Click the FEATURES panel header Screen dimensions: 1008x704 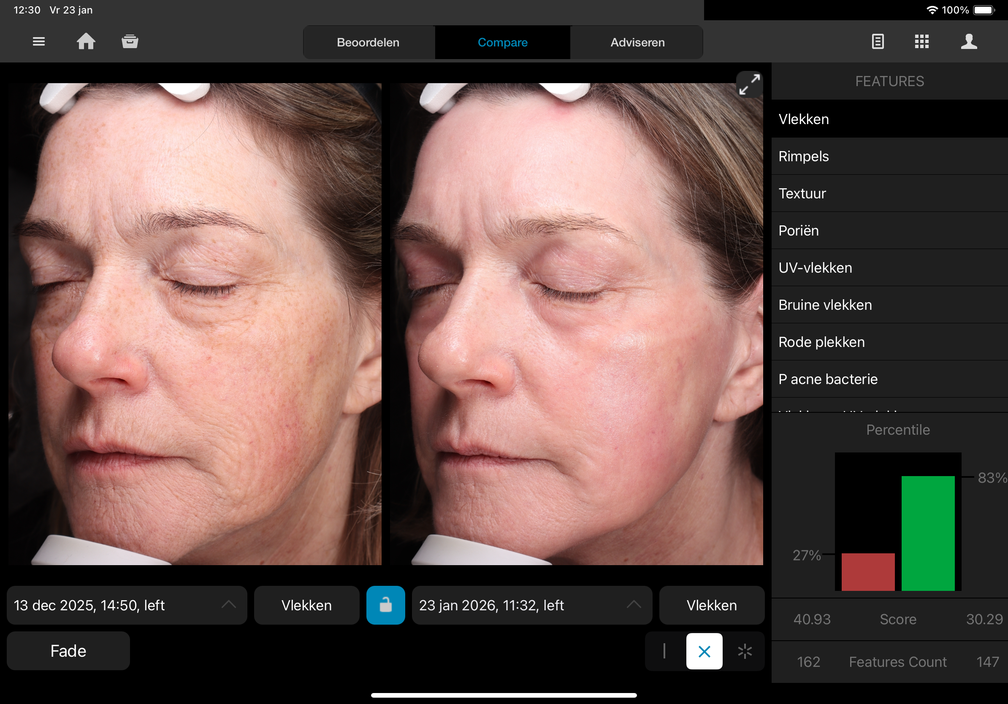(x=889, y=81)
